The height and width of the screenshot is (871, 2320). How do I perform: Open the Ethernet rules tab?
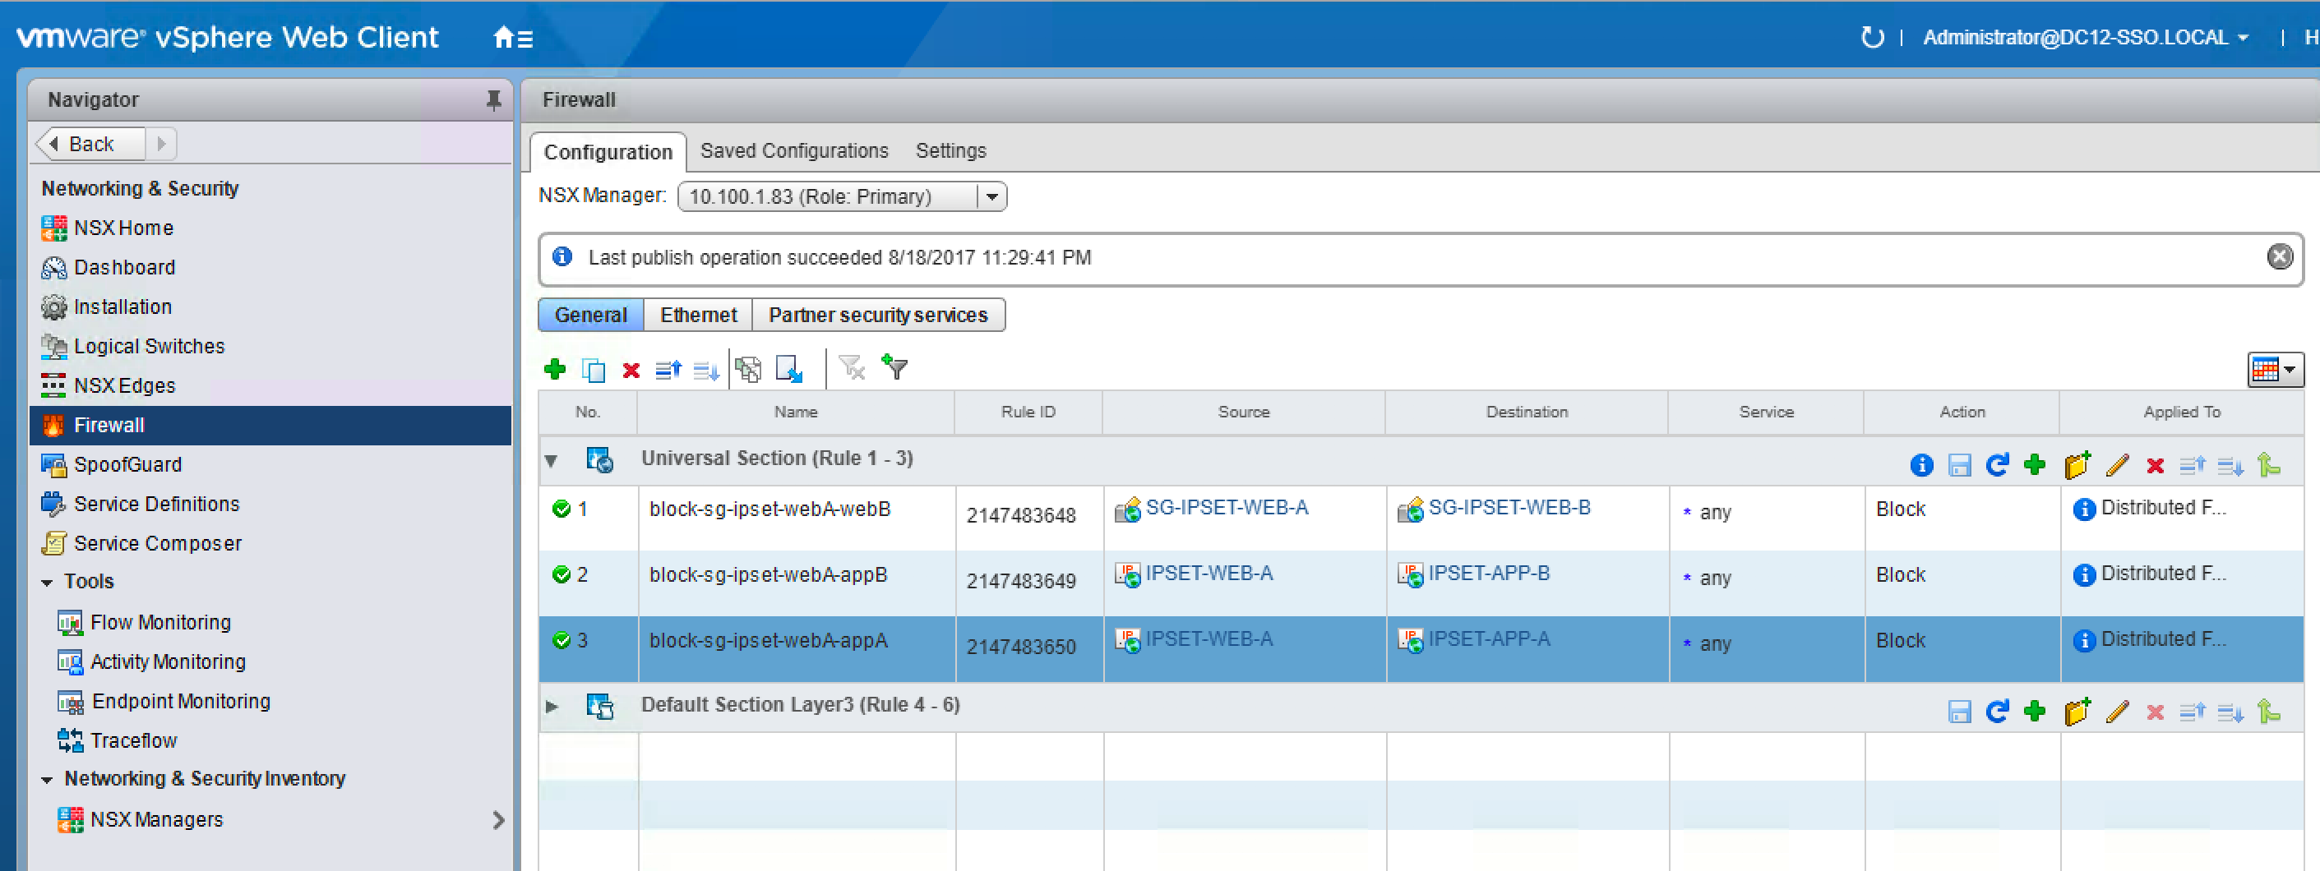[697, 315]
